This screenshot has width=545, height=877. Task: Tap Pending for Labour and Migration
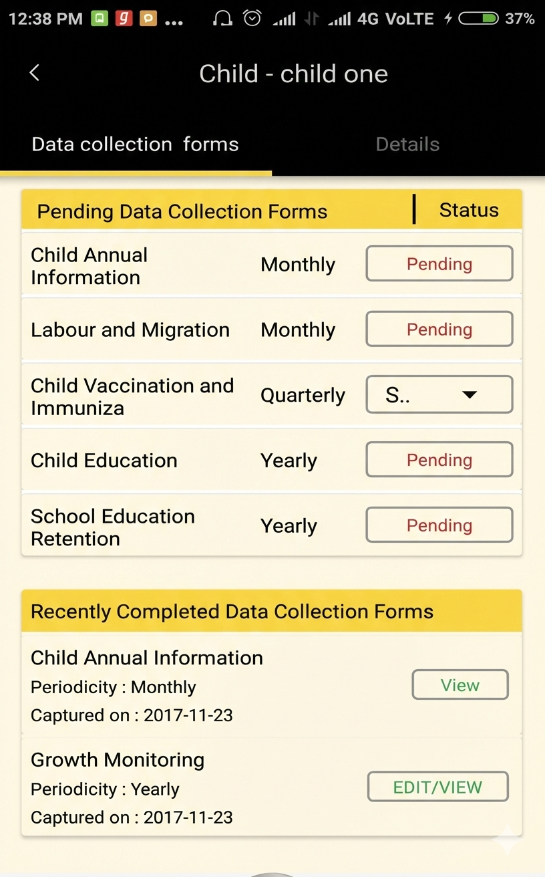pos(439,329)
